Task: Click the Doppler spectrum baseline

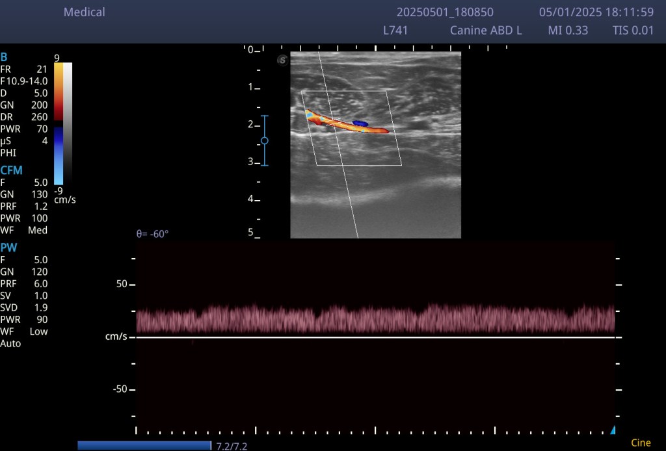Action: point(375,337)
